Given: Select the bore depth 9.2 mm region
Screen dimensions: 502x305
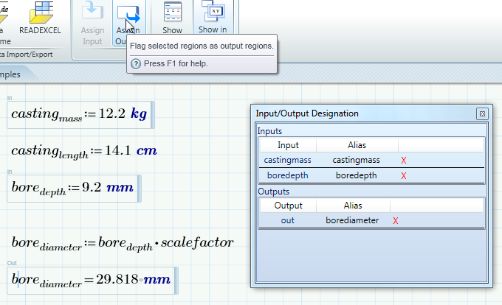Looking at the screenshot, I should click(x=74, y=189).
